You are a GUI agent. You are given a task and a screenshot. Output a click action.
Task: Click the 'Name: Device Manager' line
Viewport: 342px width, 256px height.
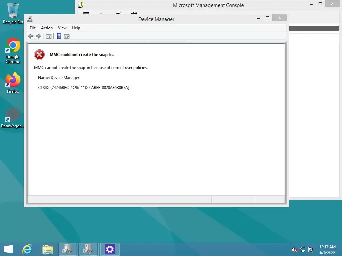(58, 78)
